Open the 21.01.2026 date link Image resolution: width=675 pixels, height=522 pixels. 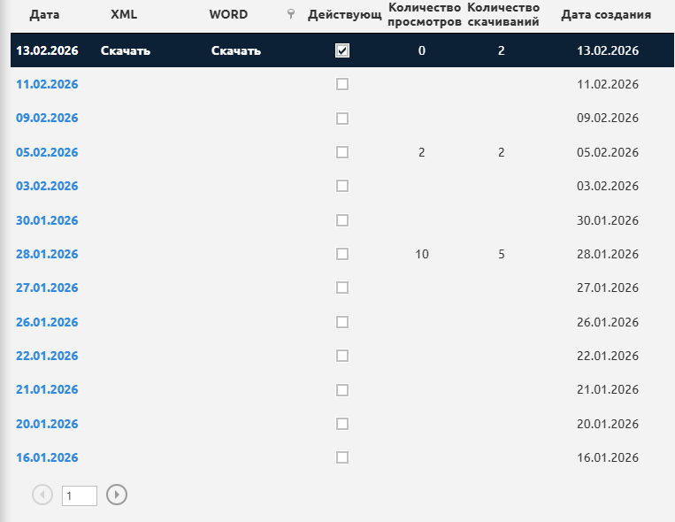(47, 389)
